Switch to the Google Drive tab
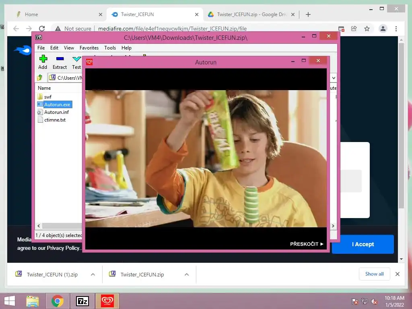Screen dimensions: 412x309 (251, 14)
